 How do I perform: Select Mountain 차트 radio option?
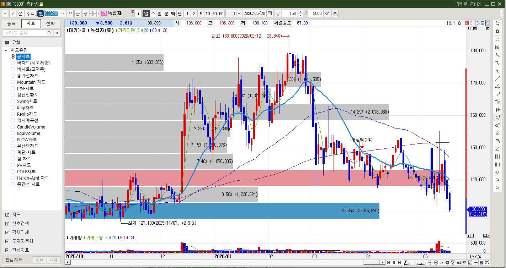tap(28, 82)
